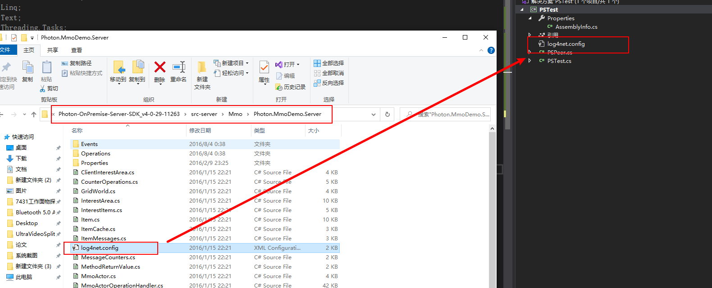Click the search Photon.MmoDemo.Server box
This screenshot has height=288, width=712.
click(445, 115)
